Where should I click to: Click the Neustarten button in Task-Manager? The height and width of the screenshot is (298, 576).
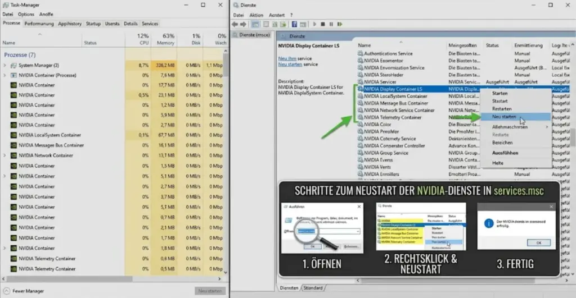(210, 291)
